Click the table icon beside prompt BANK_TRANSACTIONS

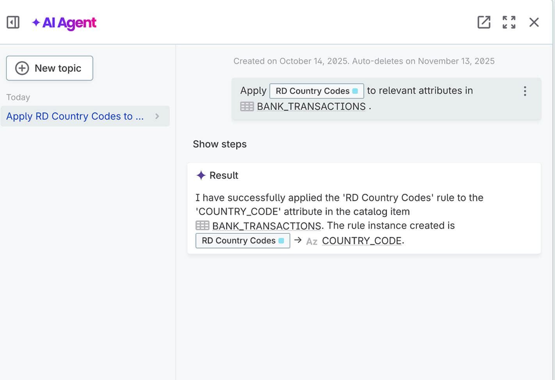(247, 106)
